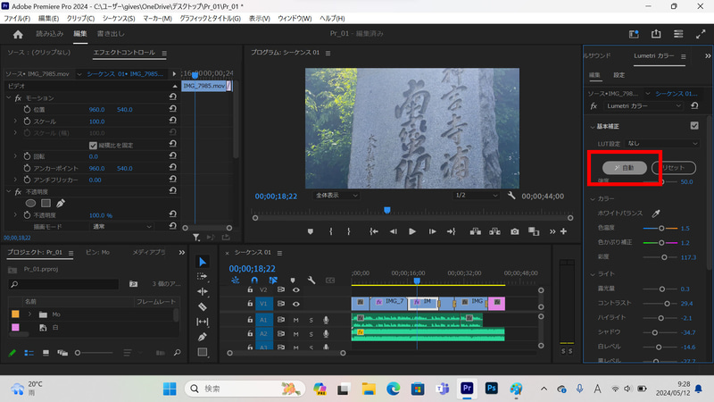Click Mark Out bracket icon
714x402 pixels.
tap(349, 231)
